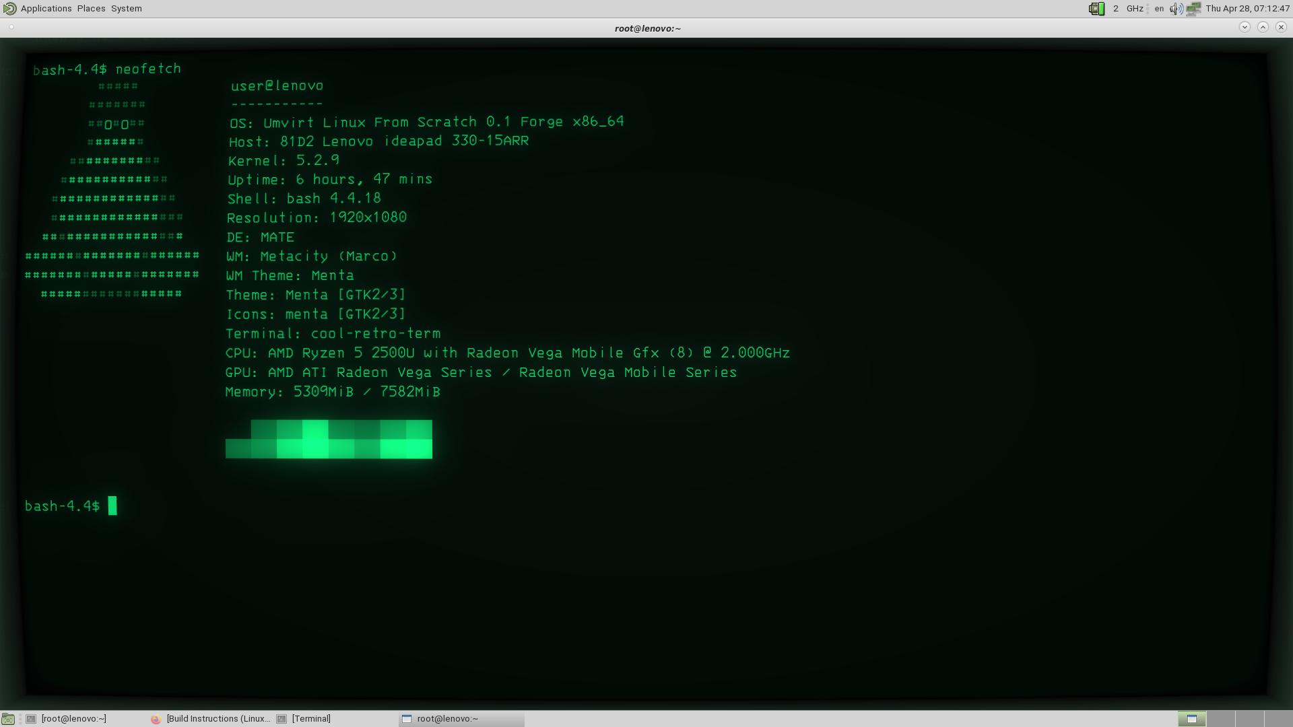Open the volume speaker icon
This screenshot has height=727, width=1293.
[1175, 9]
